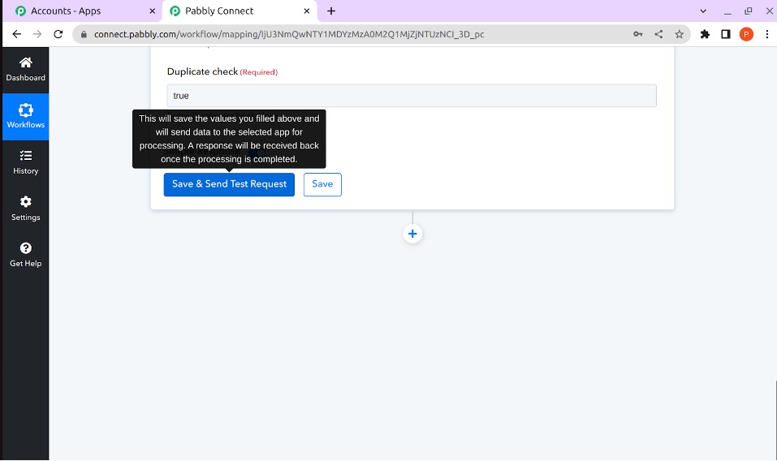
Task: Click the Duplicate check input field
Action: pyautogui.click(x=412, y=96)
